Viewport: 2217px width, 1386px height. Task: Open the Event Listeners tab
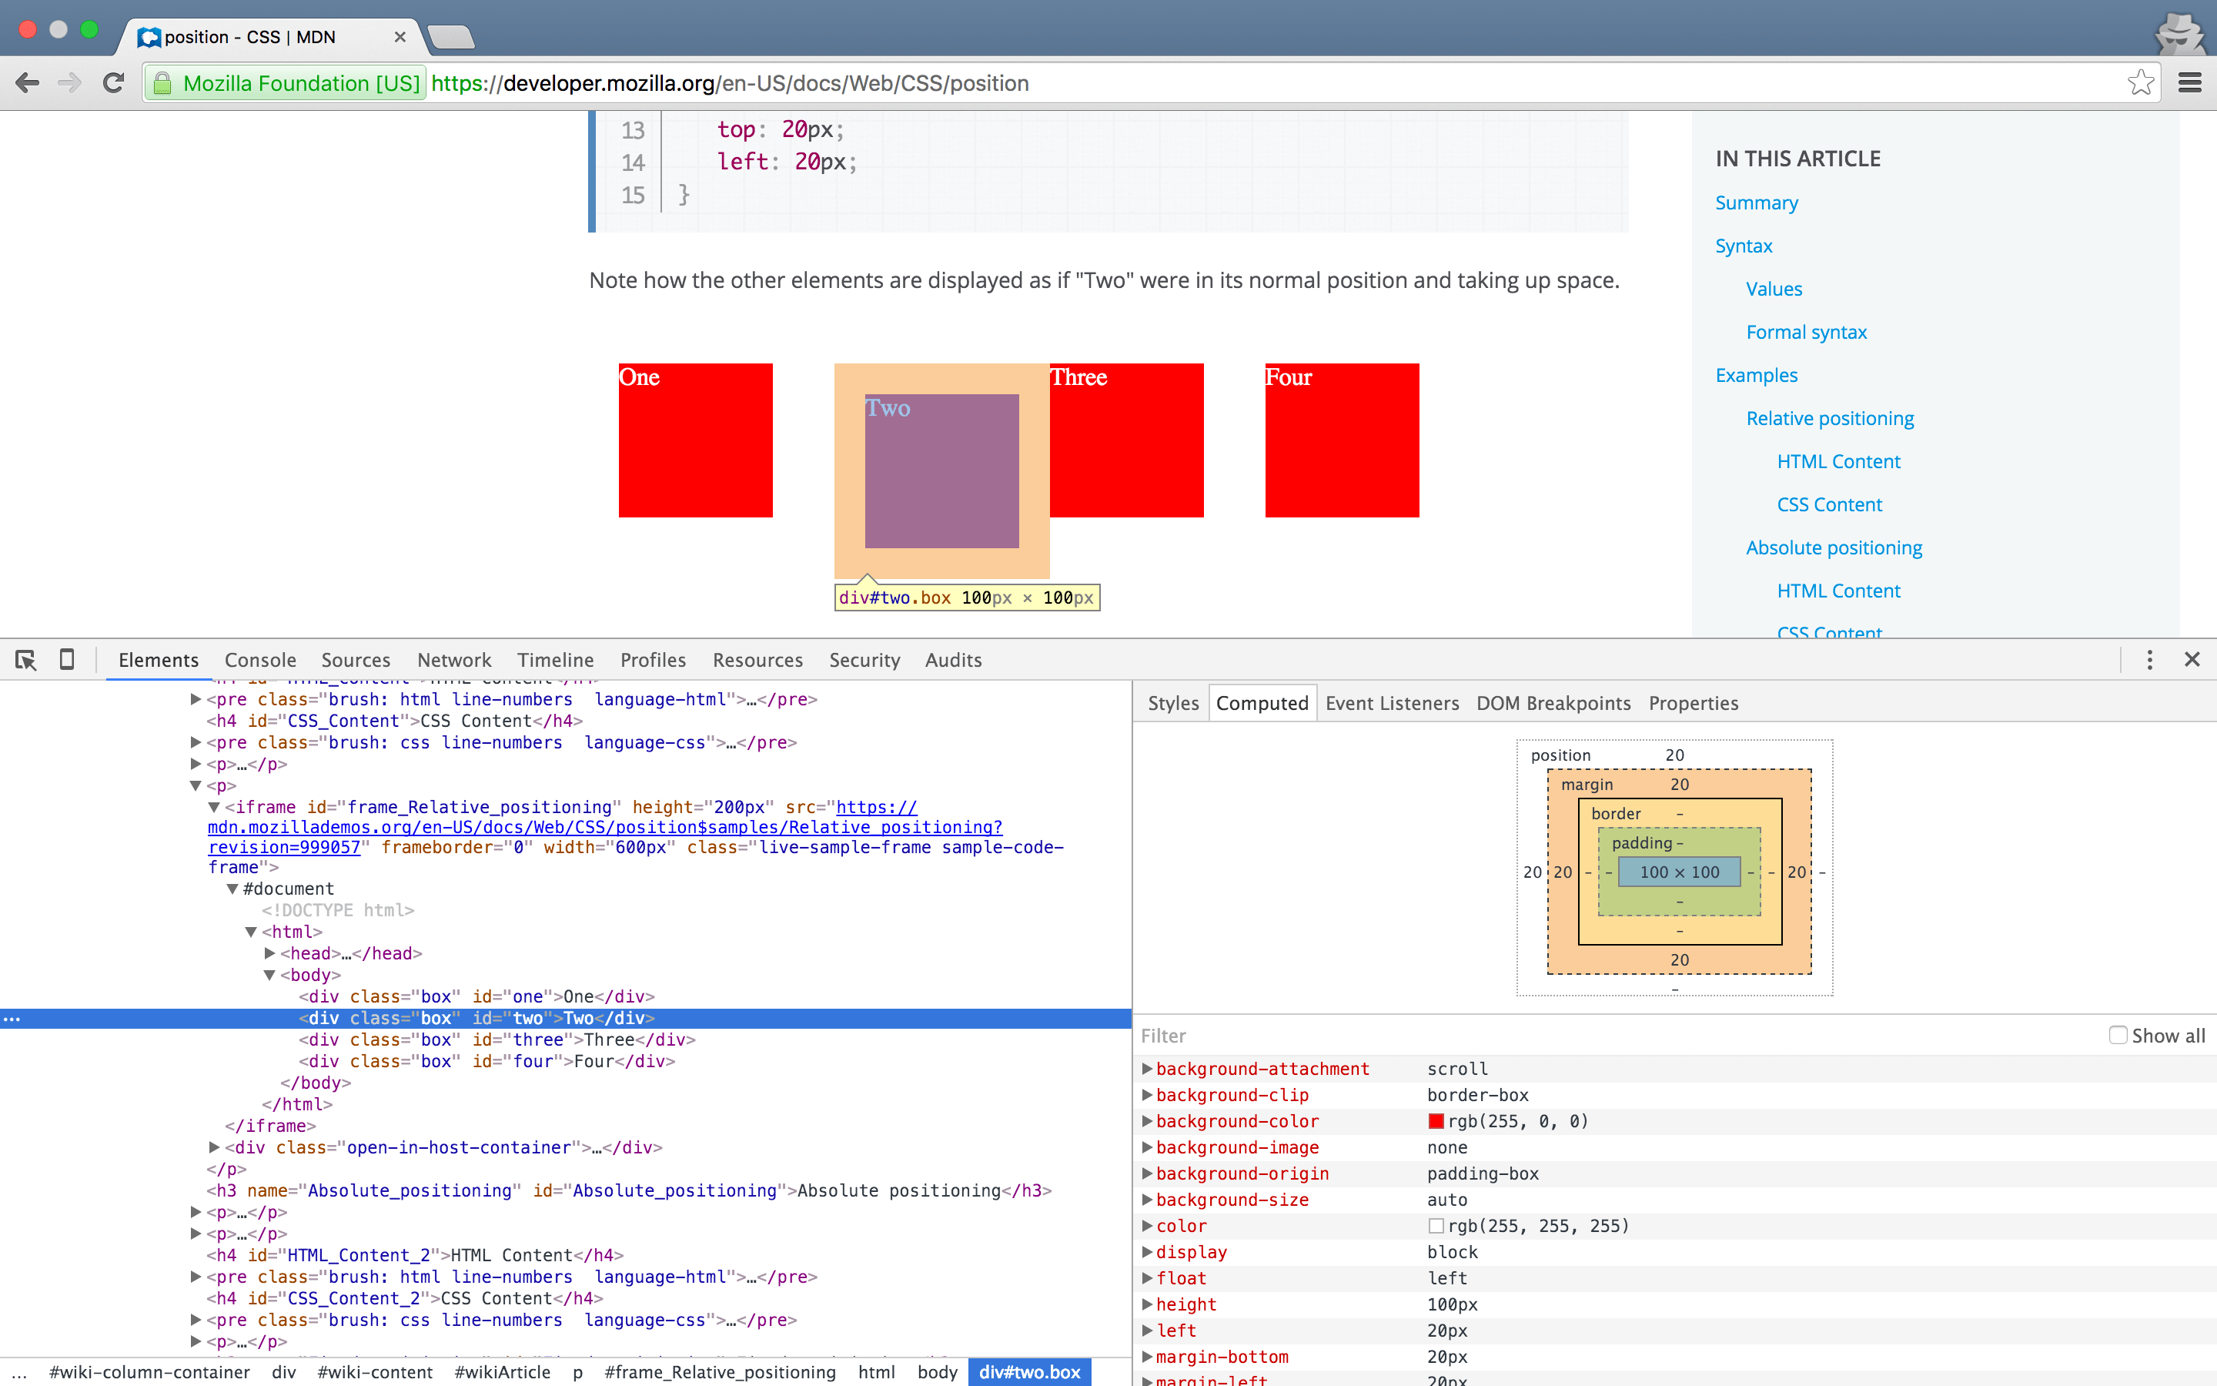click(x=1392, y=703)
